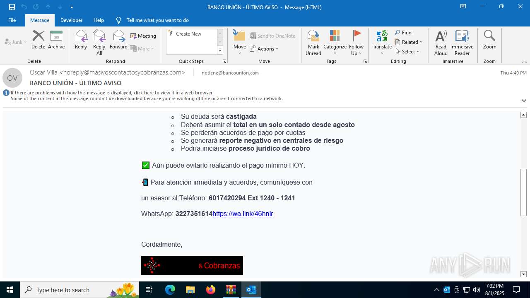
Task: Click the Zoom magnifier button
Action: [489, 40]
